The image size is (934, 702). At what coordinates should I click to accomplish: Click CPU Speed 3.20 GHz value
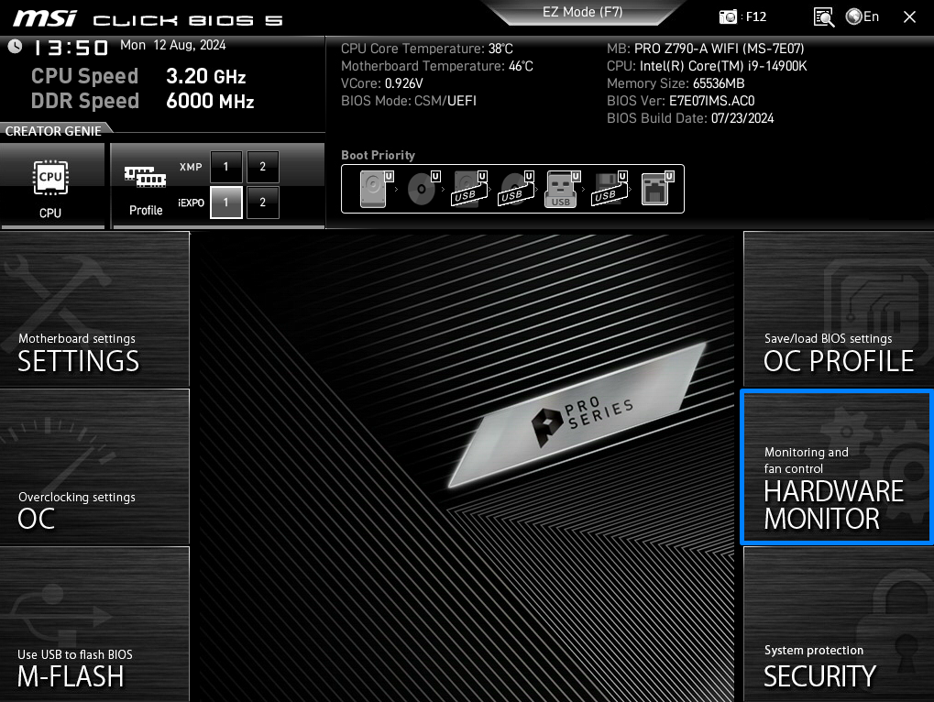[x=205, y=76]
